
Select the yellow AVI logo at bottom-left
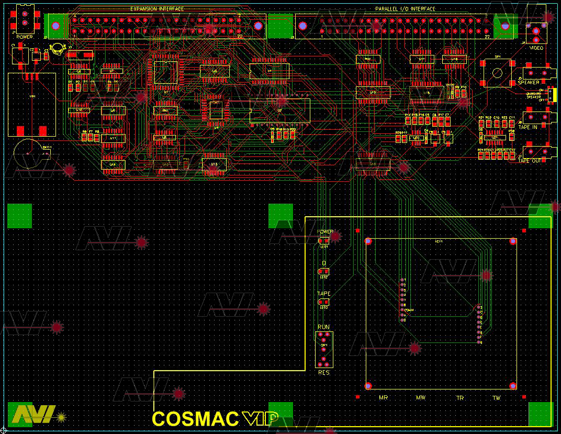click(x=34, y=414)
